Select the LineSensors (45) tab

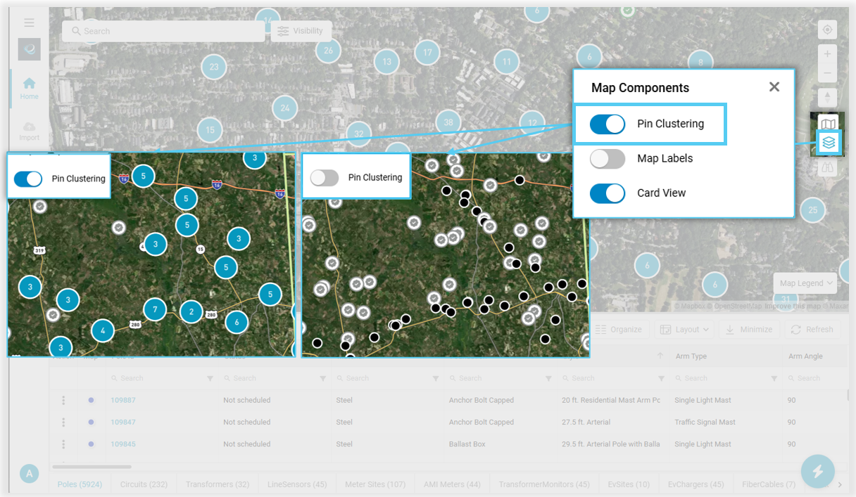coord(297,484)
